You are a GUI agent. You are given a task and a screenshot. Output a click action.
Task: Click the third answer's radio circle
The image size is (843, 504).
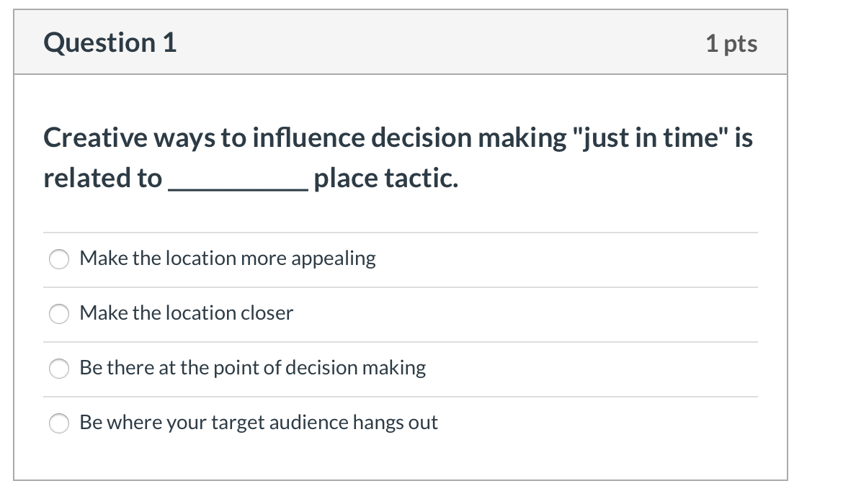[59, 368]
